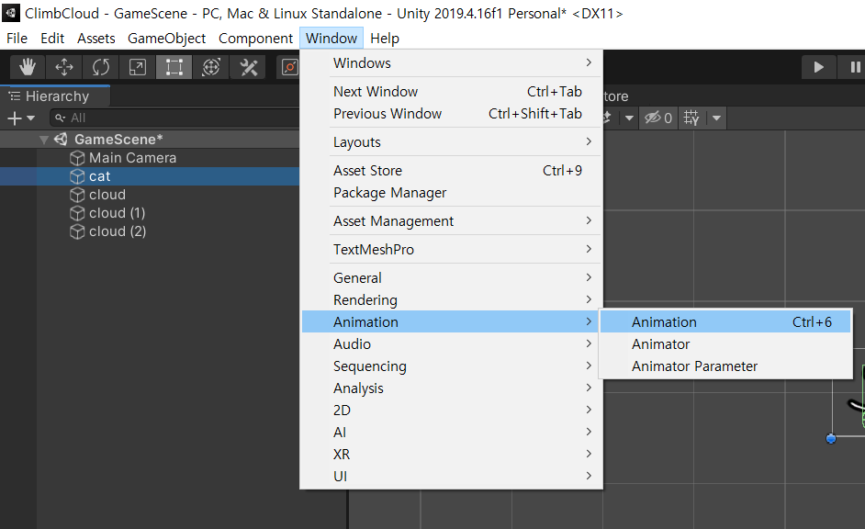Open grid settings dropdown arrow

coord(716,118)
